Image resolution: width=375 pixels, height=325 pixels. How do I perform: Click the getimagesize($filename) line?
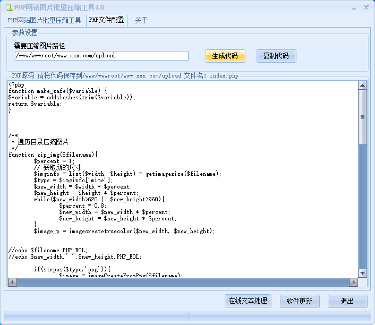point(127,174)
